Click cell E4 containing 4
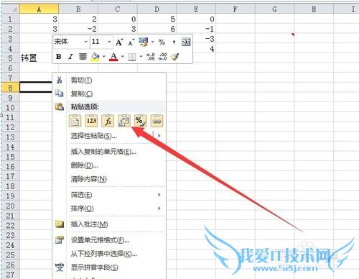Image resolution: width=359 pixels, height=279 pixels. point(204,49)
